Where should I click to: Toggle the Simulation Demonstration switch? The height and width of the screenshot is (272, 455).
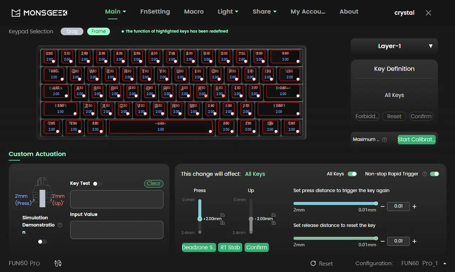click(x=42, y=242)
